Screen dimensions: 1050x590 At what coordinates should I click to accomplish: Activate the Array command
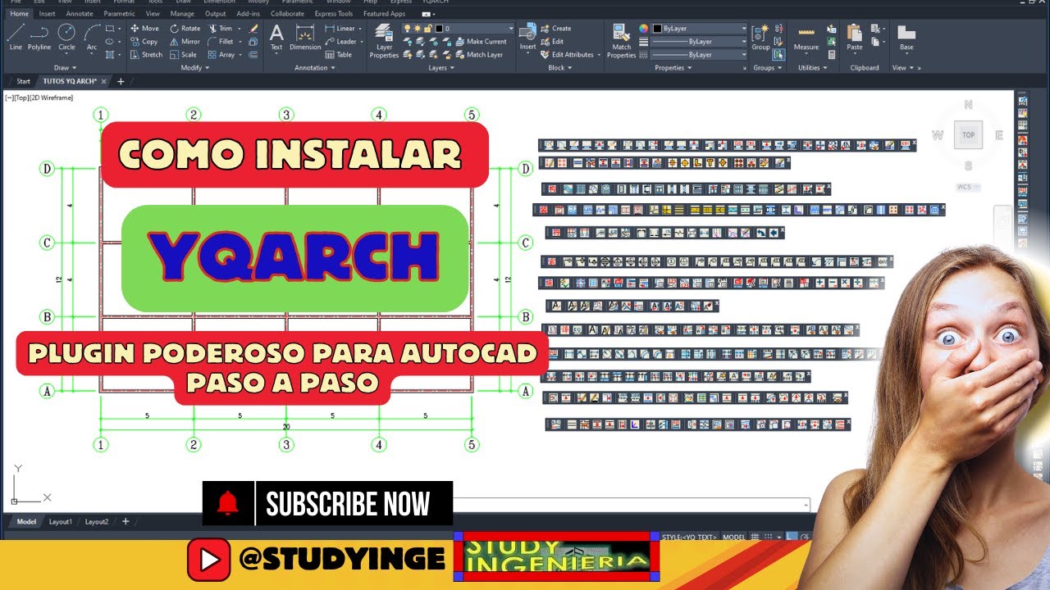pyautogui.click(x=221, y=55)
